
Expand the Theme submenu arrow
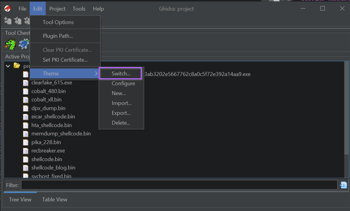96,73
